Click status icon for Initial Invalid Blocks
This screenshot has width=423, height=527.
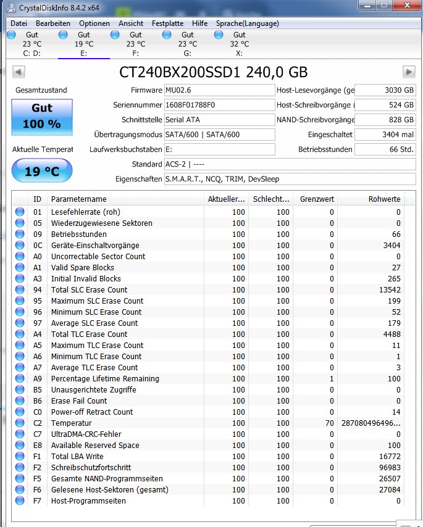[20, 278]
